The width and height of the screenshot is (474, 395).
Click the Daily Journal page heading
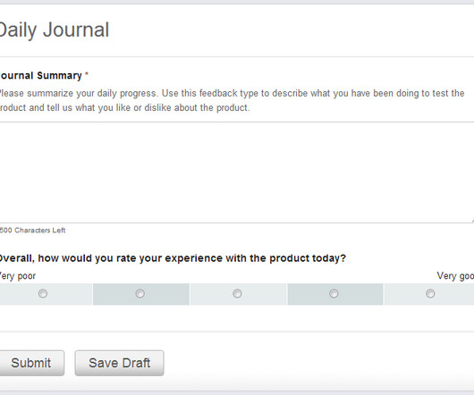click(x=55, y=30)
